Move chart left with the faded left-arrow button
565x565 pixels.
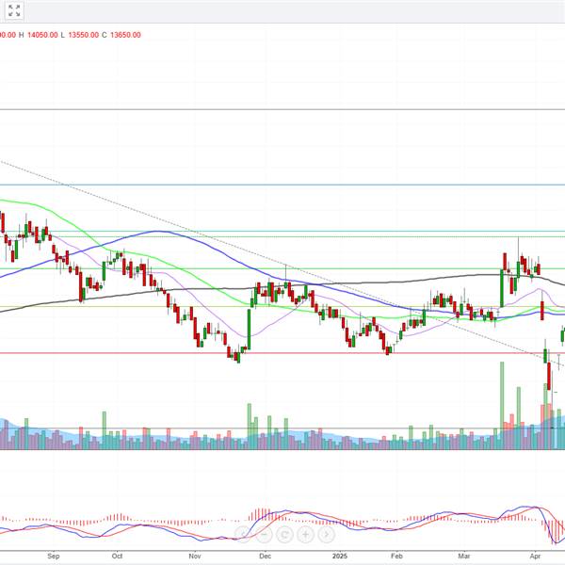pyautogui.click(x=243, y=534)
